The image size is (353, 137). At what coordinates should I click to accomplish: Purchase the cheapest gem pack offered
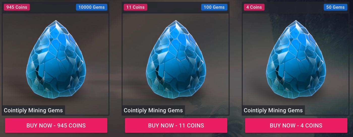[x=296, y=125]
